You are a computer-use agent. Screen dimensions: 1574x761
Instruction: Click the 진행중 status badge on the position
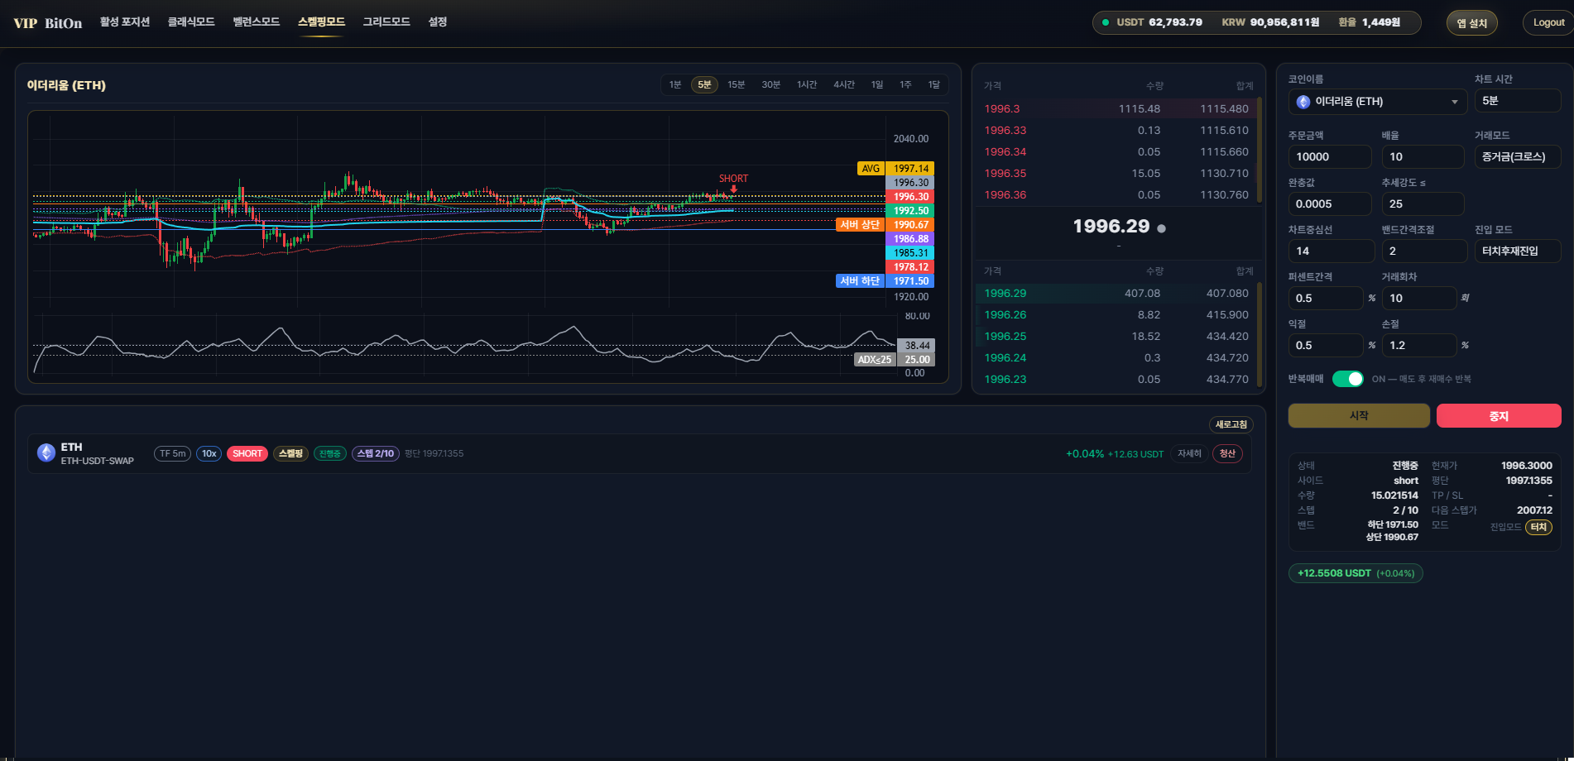click(x=330, y=453)
